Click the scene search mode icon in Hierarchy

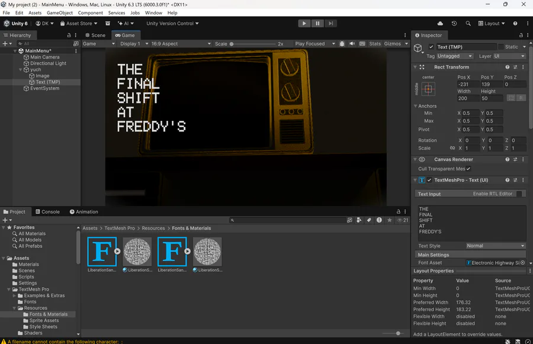76,43
